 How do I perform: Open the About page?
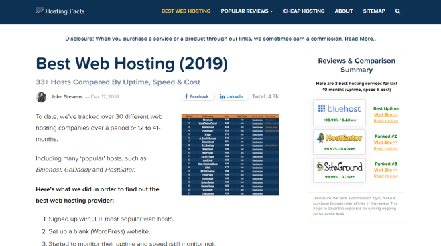click(x=343, y=11)
